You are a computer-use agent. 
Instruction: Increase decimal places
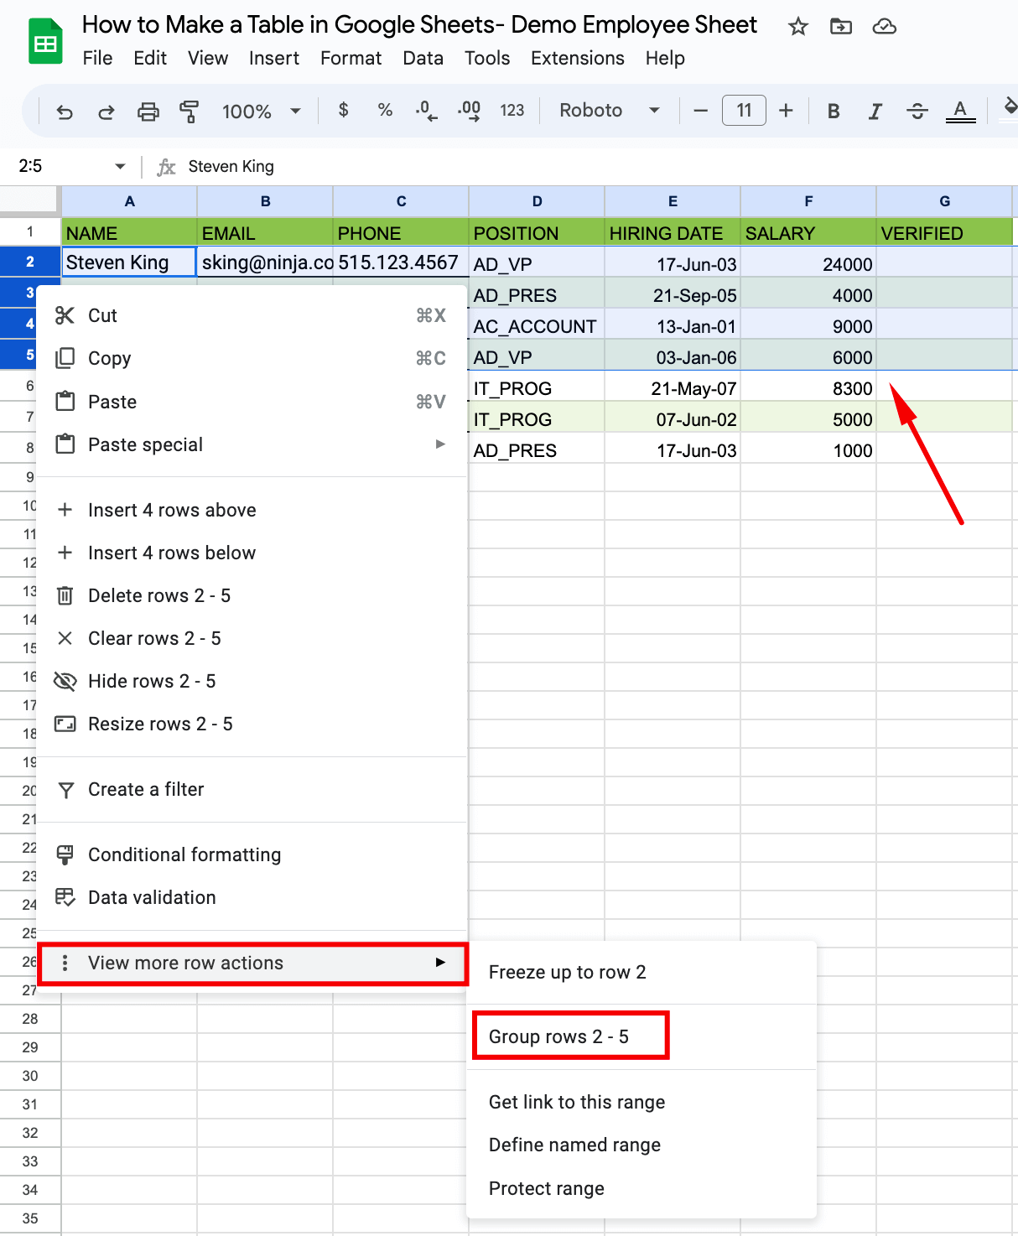pyautogui.click(x=468, y=110)
